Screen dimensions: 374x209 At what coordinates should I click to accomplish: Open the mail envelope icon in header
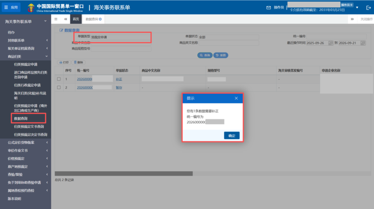(269, 8)
